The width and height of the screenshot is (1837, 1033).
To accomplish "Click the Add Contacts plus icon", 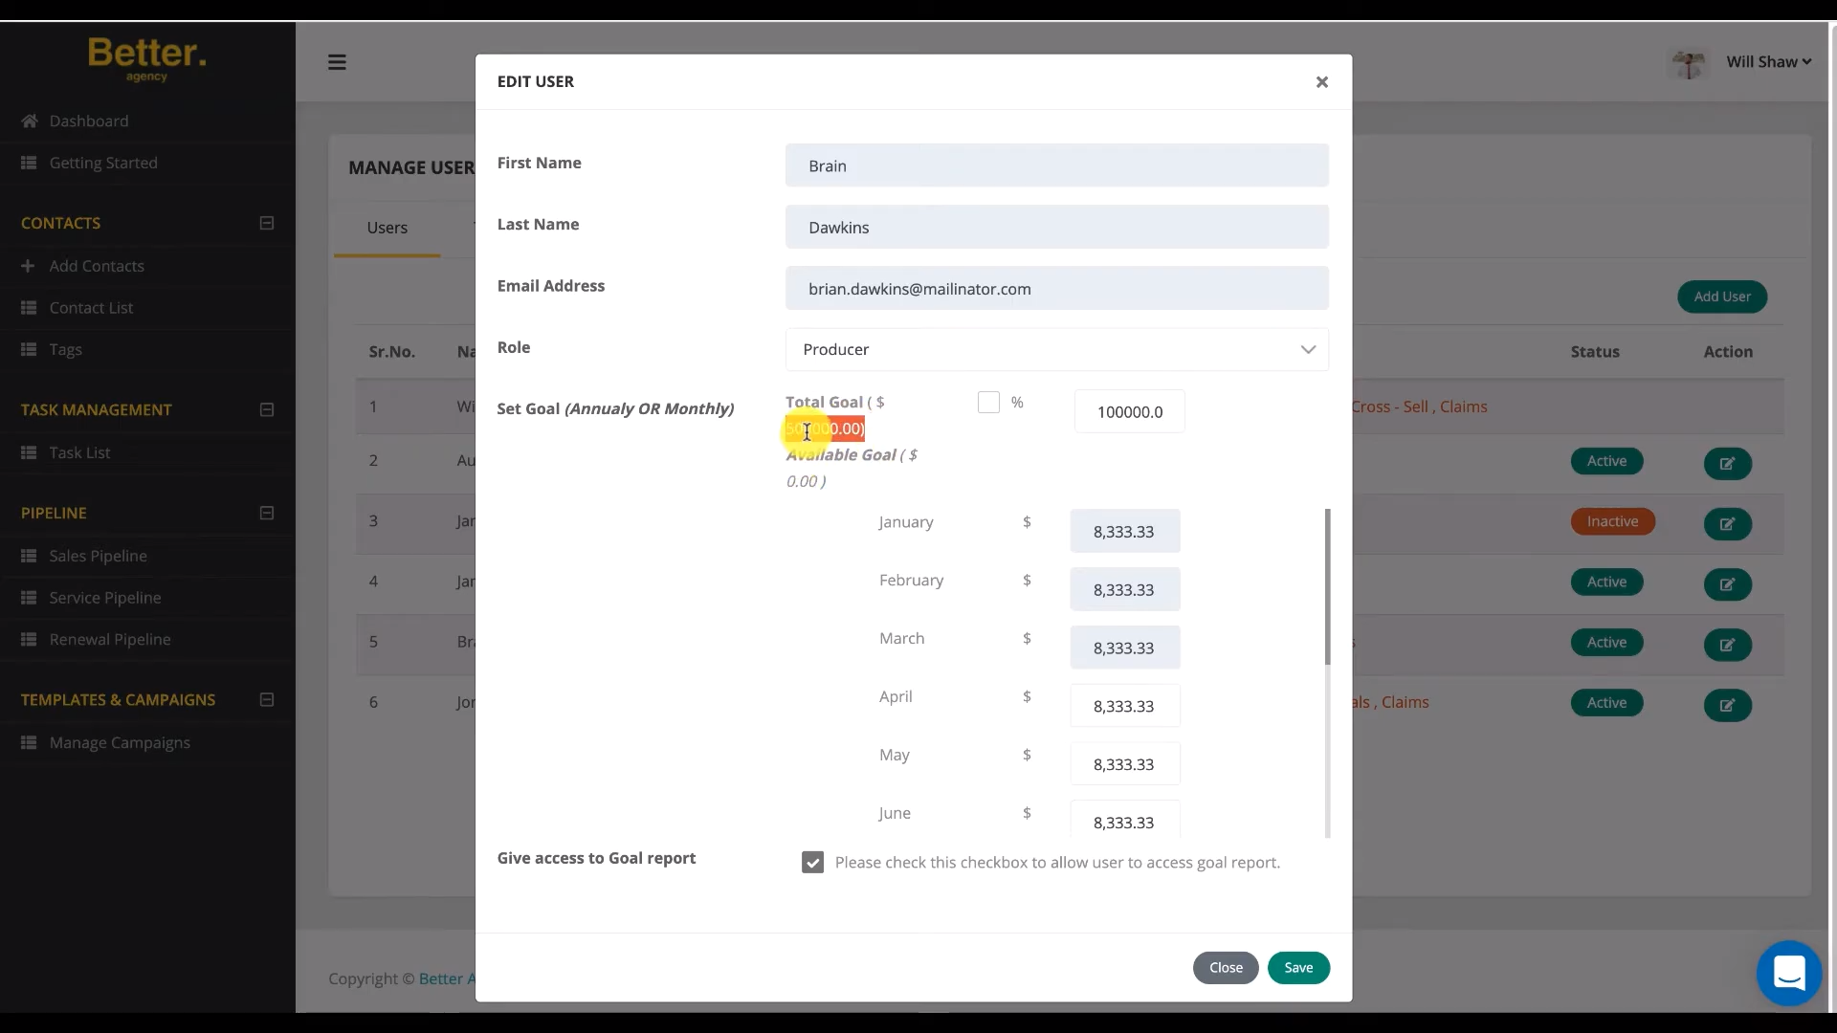I will (29, 266).
